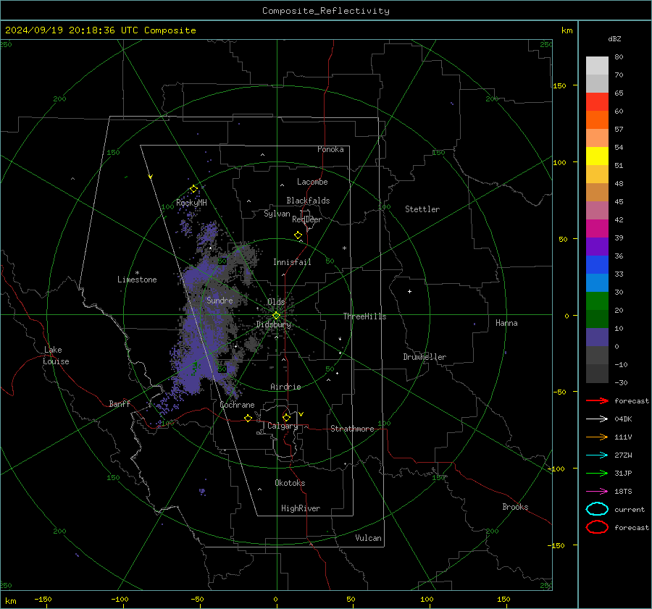This screenshot has width=652, height=609.
Task: Click the yellow diamond marker above Calgary label
Action: tap(286, 417)
